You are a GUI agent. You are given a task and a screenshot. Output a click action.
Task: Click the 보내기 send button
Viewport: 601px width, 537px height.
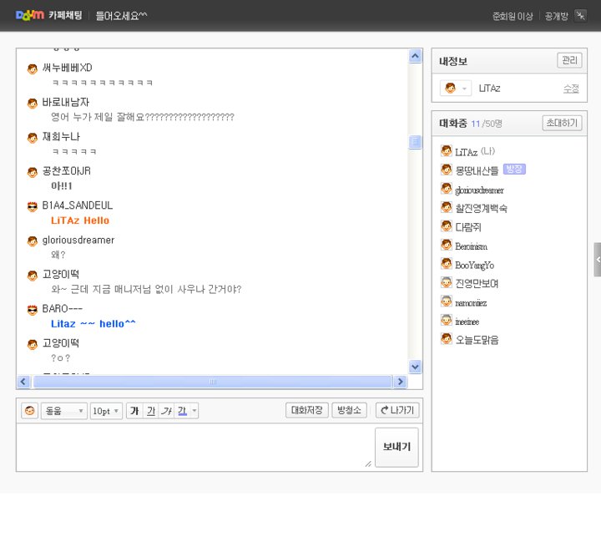pyautogui.click(x=396, y=447)
